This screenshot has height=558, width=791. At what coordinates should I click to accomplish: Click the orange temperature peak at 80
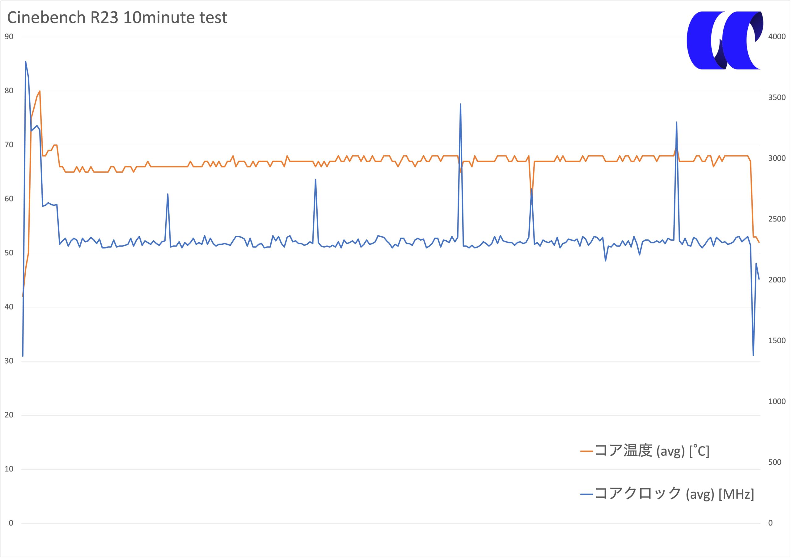40,91
